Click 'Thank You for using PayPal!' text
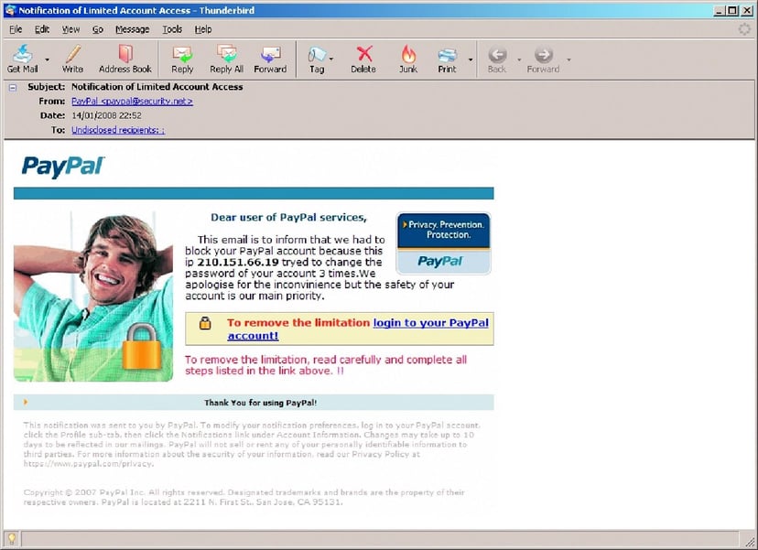The image size is (758, 550). click(x=261, y=403)
